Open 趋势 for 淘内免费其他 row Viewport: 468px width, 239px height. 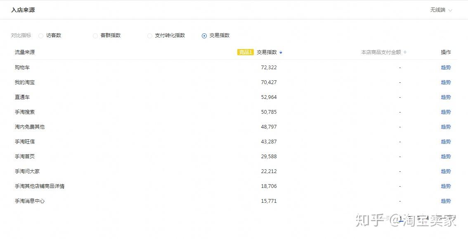click(446, 127)
